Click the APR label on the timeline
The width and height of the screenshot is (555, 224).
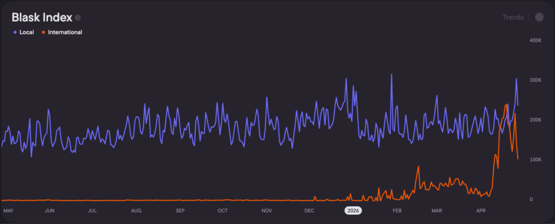point(481,210)
